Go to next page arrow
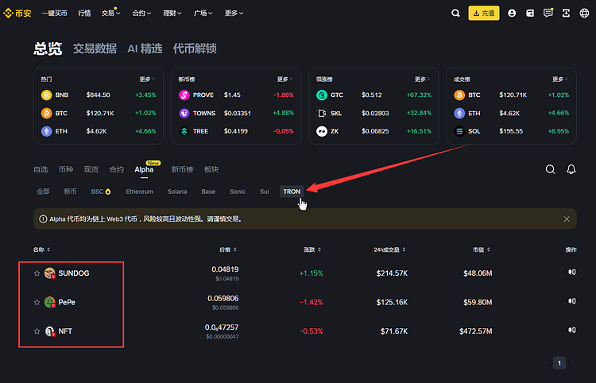Screen dimensions: 596x383 click(573, 363)
